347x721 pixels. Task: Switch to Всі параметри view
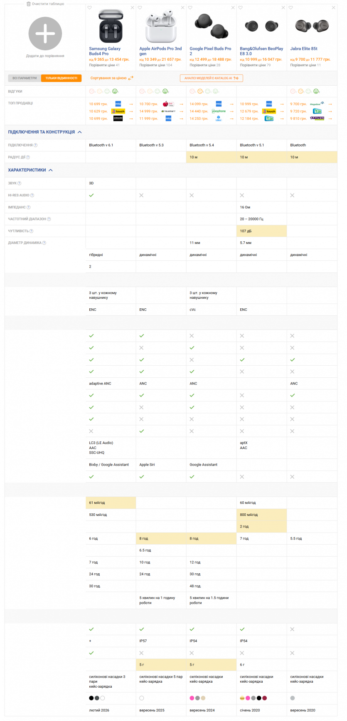click(25, 78)
